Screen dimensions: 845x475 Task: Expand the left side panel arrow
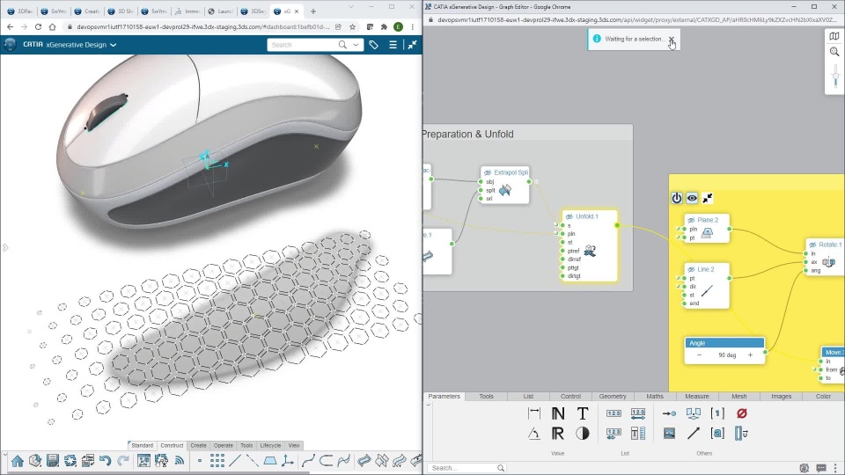click(5, 248)
